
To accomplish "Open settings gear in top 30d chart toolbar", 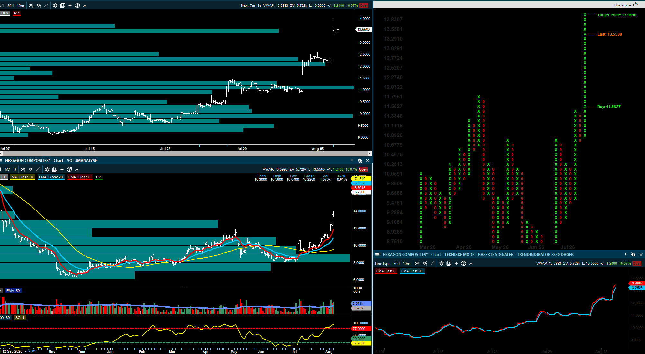I will tap(55, 5).
